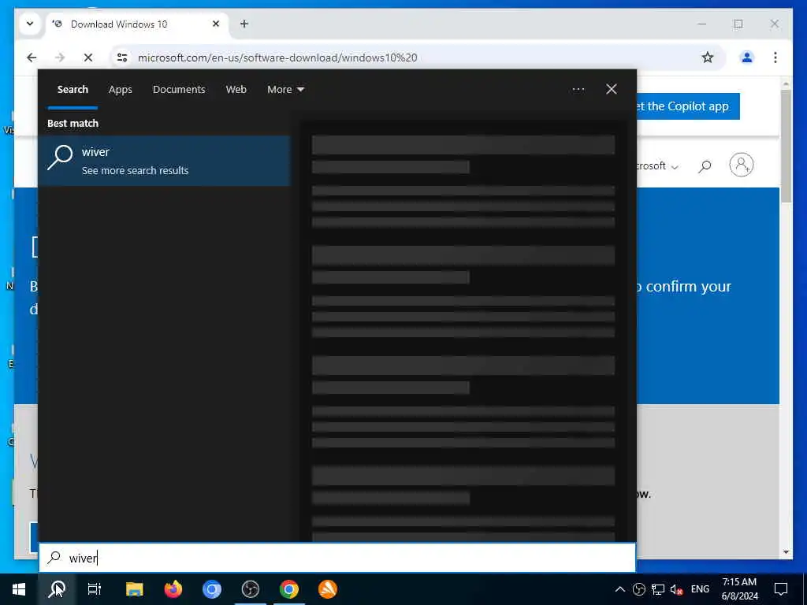The width and height of the screenshot is (807, 605).
Task: Click Get the Copilot app button
Action: (689, 106)
